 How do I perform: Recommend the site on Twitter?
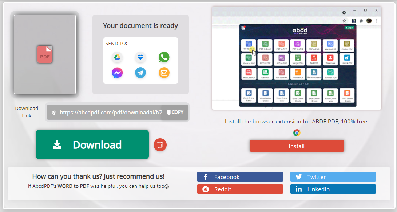click(333, 177)
